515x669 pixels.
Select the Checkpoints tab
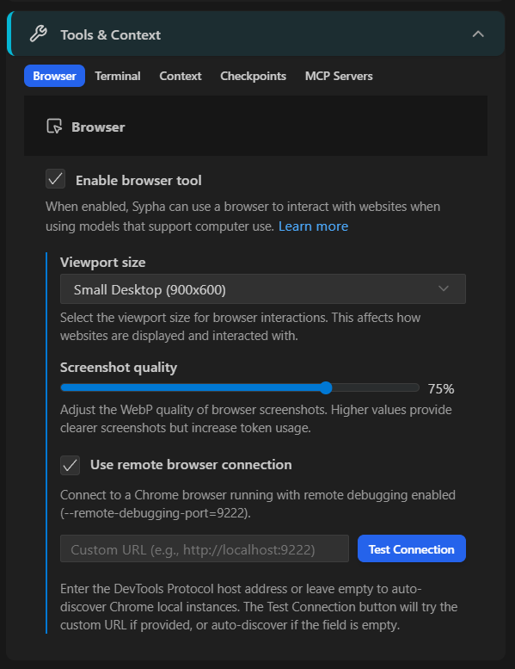click(253, 76)
